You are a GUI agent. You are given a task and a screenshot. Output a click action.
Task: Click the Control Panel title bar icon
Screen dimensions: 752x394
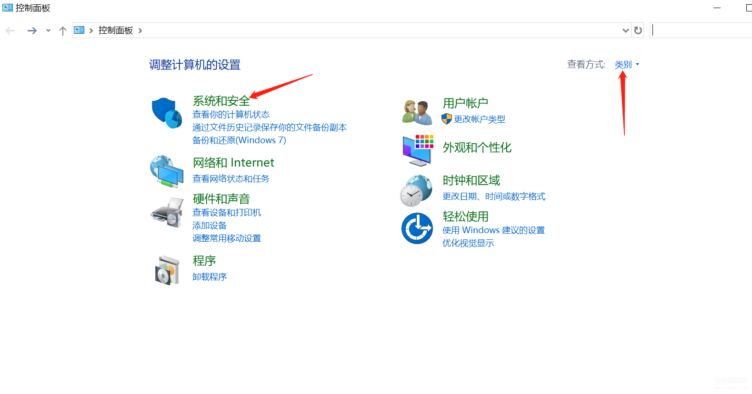[x=8, y=8]
